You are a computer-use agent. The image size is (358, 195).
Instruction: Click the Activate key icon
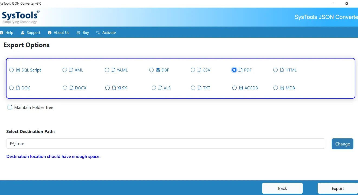(x=98, y=32)
